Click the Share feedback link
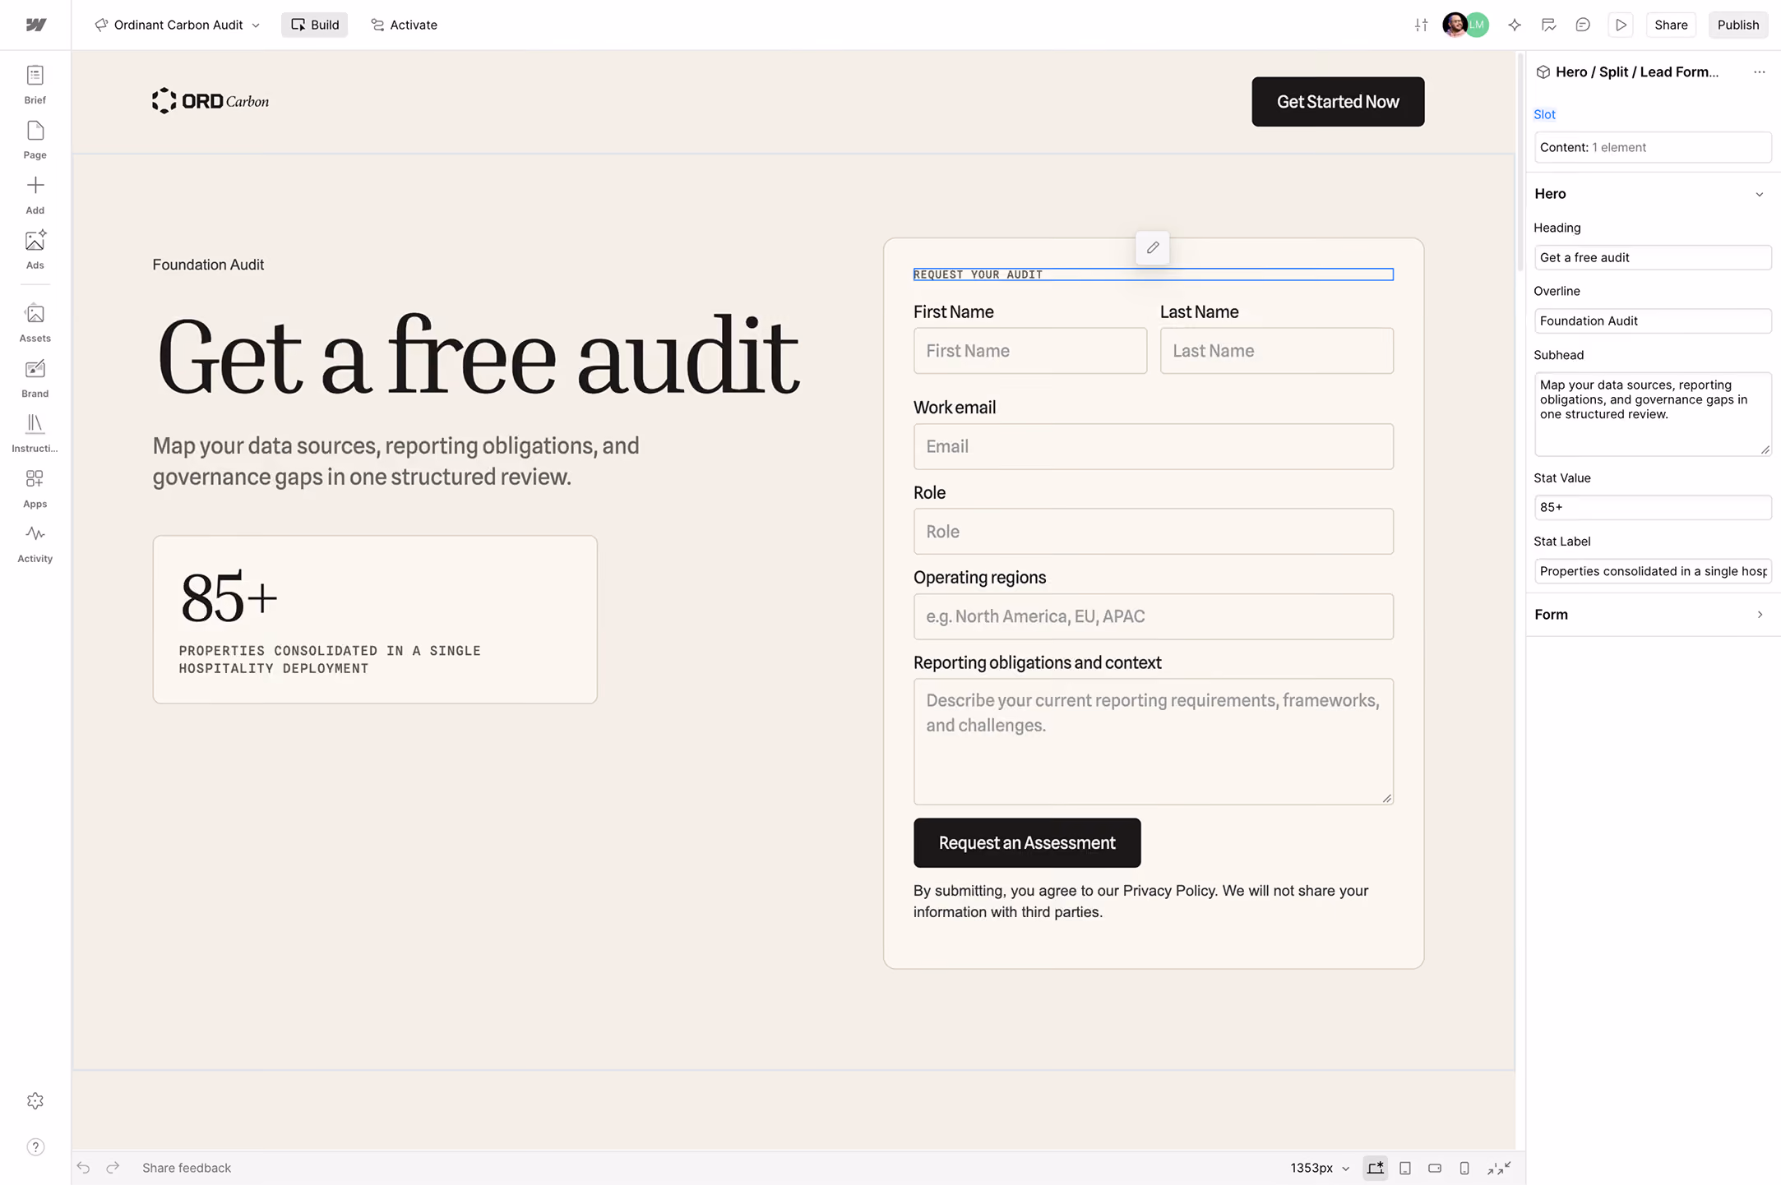This screenshot has width=1781, height=1185. (187, 1168)
